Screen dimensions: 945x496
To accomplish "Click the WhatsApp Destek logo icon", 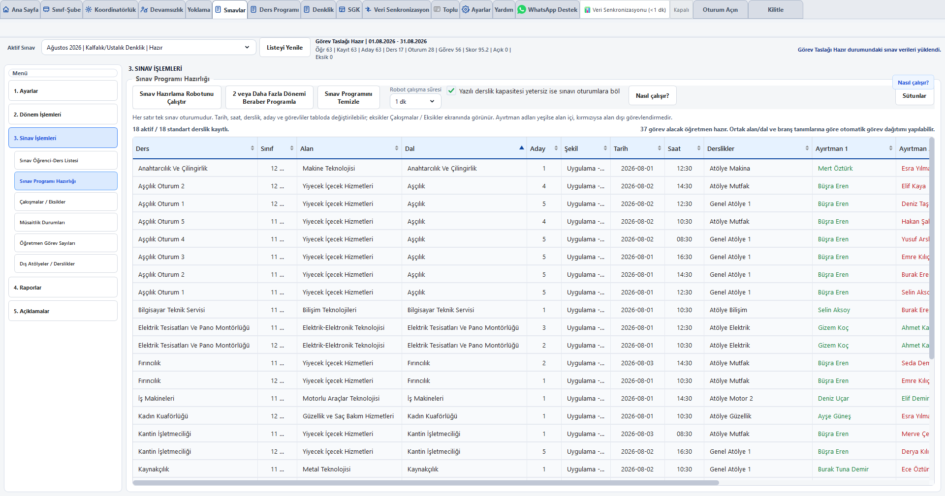I will pos(522,9).
